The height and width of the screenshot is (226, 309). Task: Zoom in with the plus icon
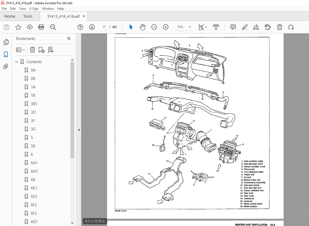coord(165,27)
